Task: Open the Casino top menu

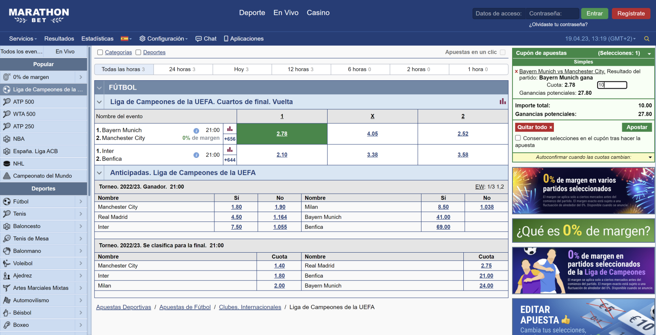Action: pos(318,13)
